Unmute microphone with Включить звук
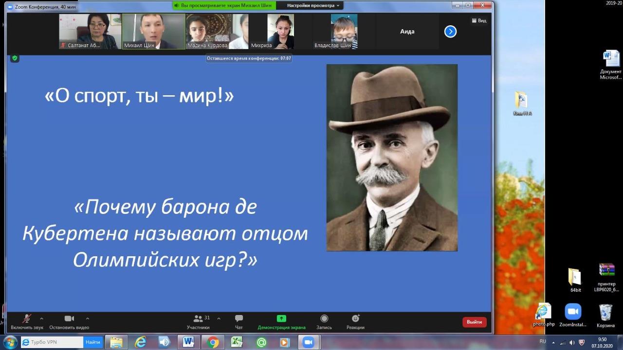This screenshot has height=350, width=623. pos(27,319)
